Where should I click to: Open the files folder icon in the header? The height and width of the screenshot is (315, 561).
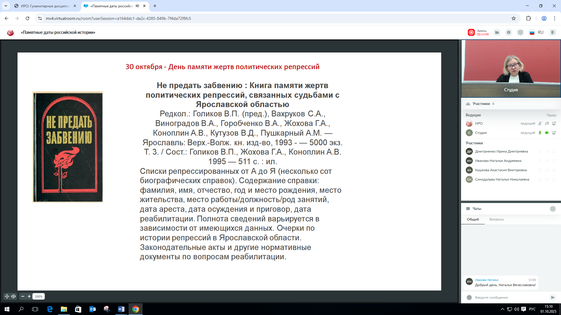click(x=497, y=32)
